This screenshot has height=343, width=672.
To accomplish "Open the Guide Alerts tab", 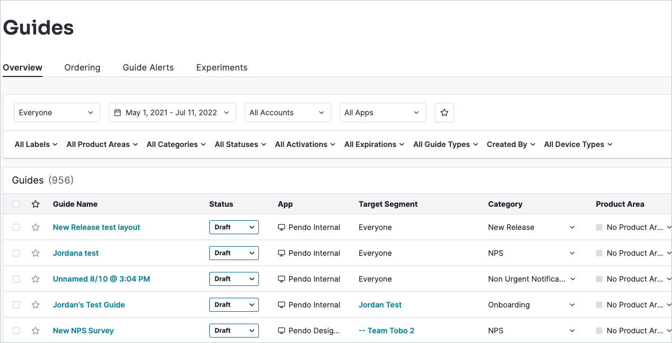I will [148, 67].
